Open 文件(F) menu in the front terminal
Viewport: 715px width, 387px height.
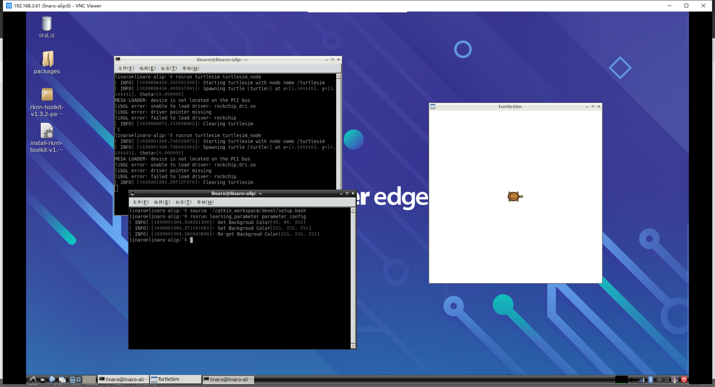141,202
